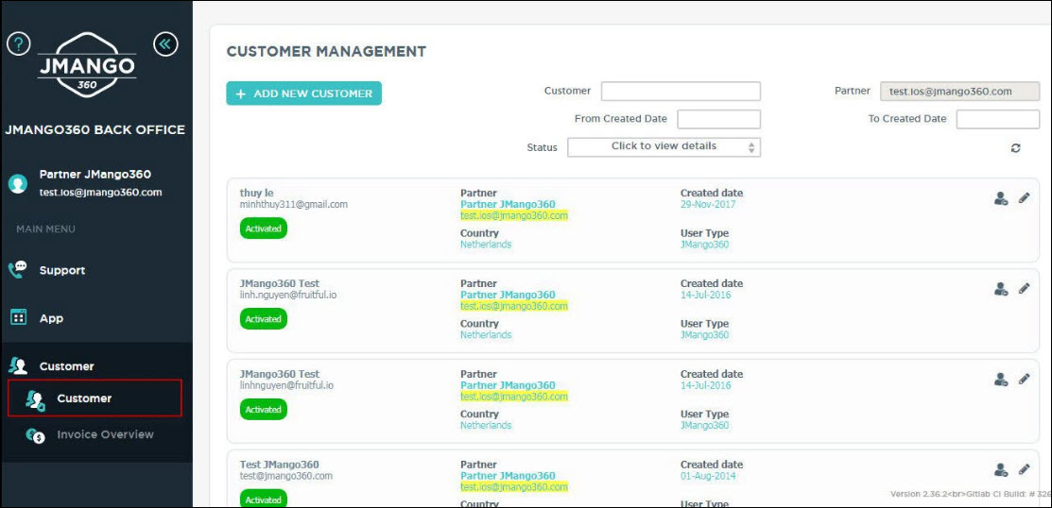Viewport: 1052px width, 508px height.
Task: Open the help question mark icon
Action: point(19,44)
